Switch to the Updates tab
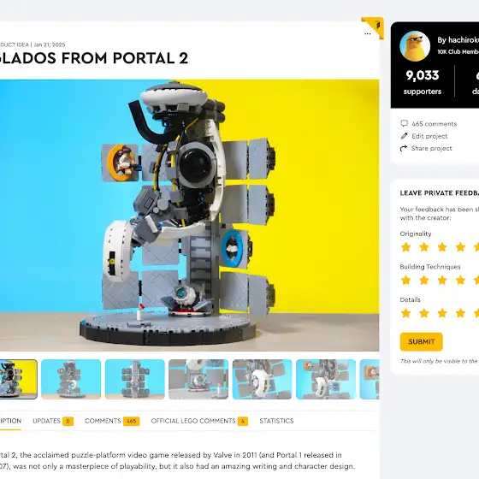 (x=53, y=421)
